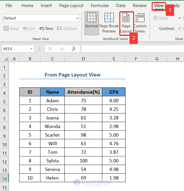The image size is (184, 191).
Task: Click the Exit sheet view button
Action: (29, 29)
